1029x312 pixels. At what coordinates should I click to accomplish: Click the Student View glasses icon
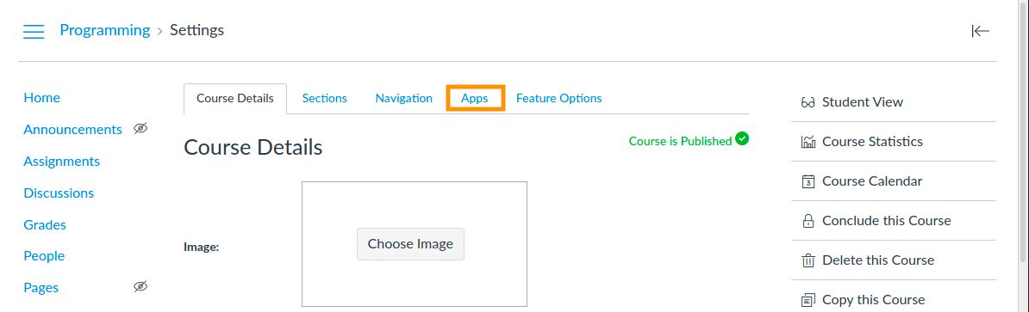pyautogui.click(x=808, y=102)
